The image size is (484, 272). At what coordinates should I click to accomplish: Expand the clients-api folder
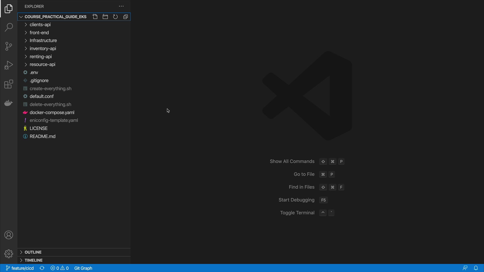[x=40, y=25]
